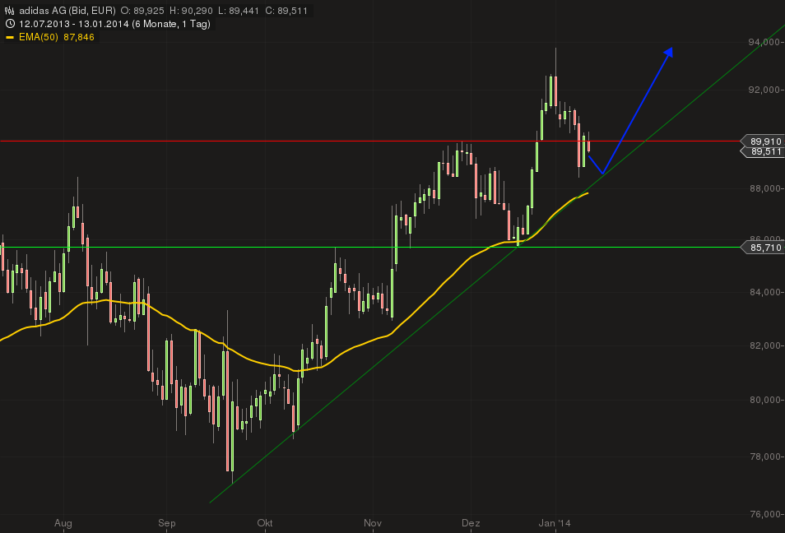Click the 94,000 price axis label
Image resolution: width=785 pixels, height=533 pixels.
pyautogui.click(x=764, y=42)
